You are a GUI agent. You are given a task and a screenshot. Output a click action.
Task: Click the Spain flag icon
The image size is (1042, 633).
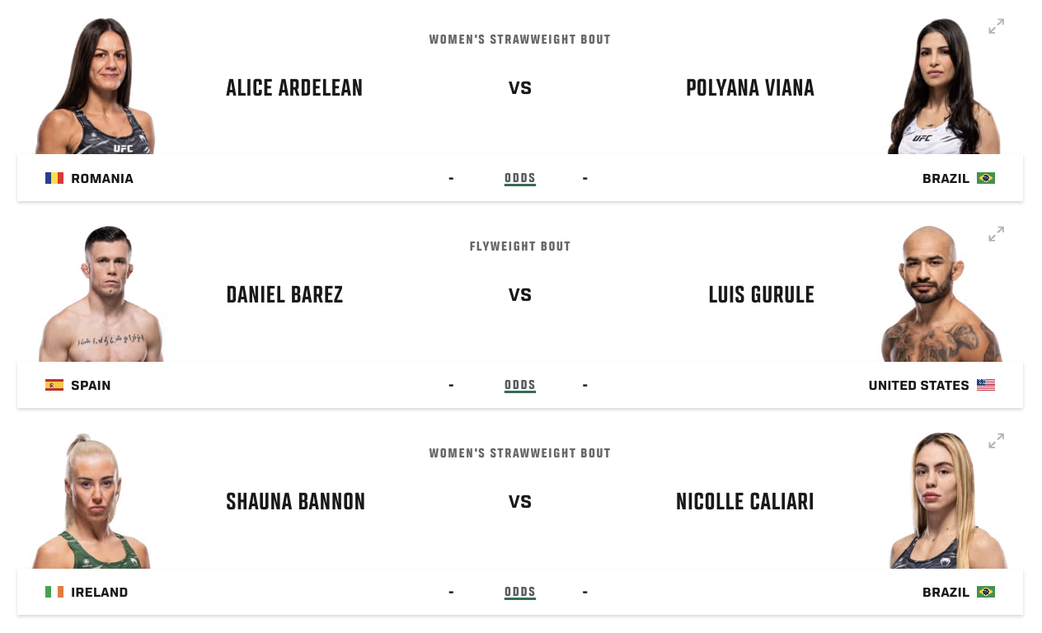click(54, 385)
